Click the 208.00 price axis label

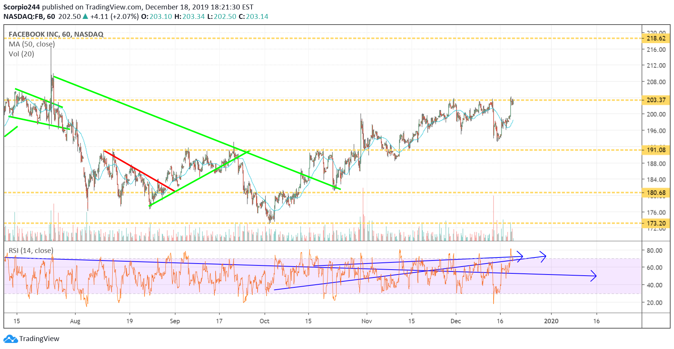pyautogui.click(x=656, y=82)
